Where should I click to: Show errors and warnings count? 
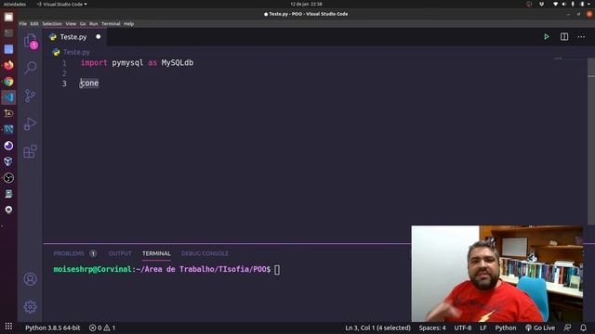pos(102,328)
